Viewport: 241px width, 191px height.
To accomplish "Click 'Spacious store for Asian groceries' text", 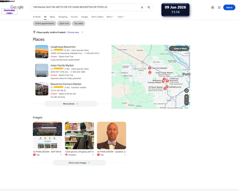I will (x=66, y=79).
